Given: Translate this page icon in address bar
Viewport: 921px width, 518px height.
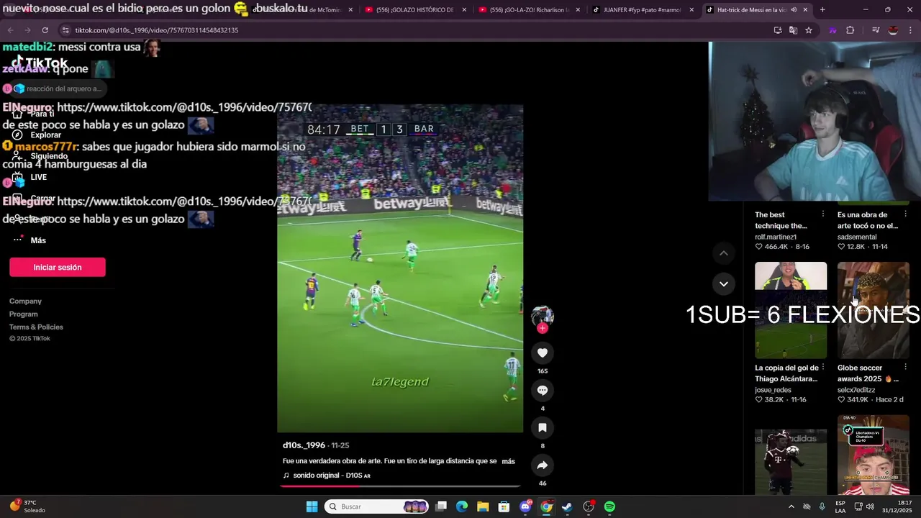Looking at the screenshot, I should click(x=793, y=30).
